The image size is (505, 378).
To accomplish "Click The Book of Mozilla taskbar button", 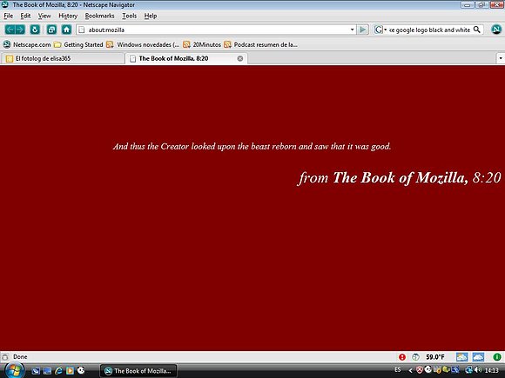I will (138, 370).
